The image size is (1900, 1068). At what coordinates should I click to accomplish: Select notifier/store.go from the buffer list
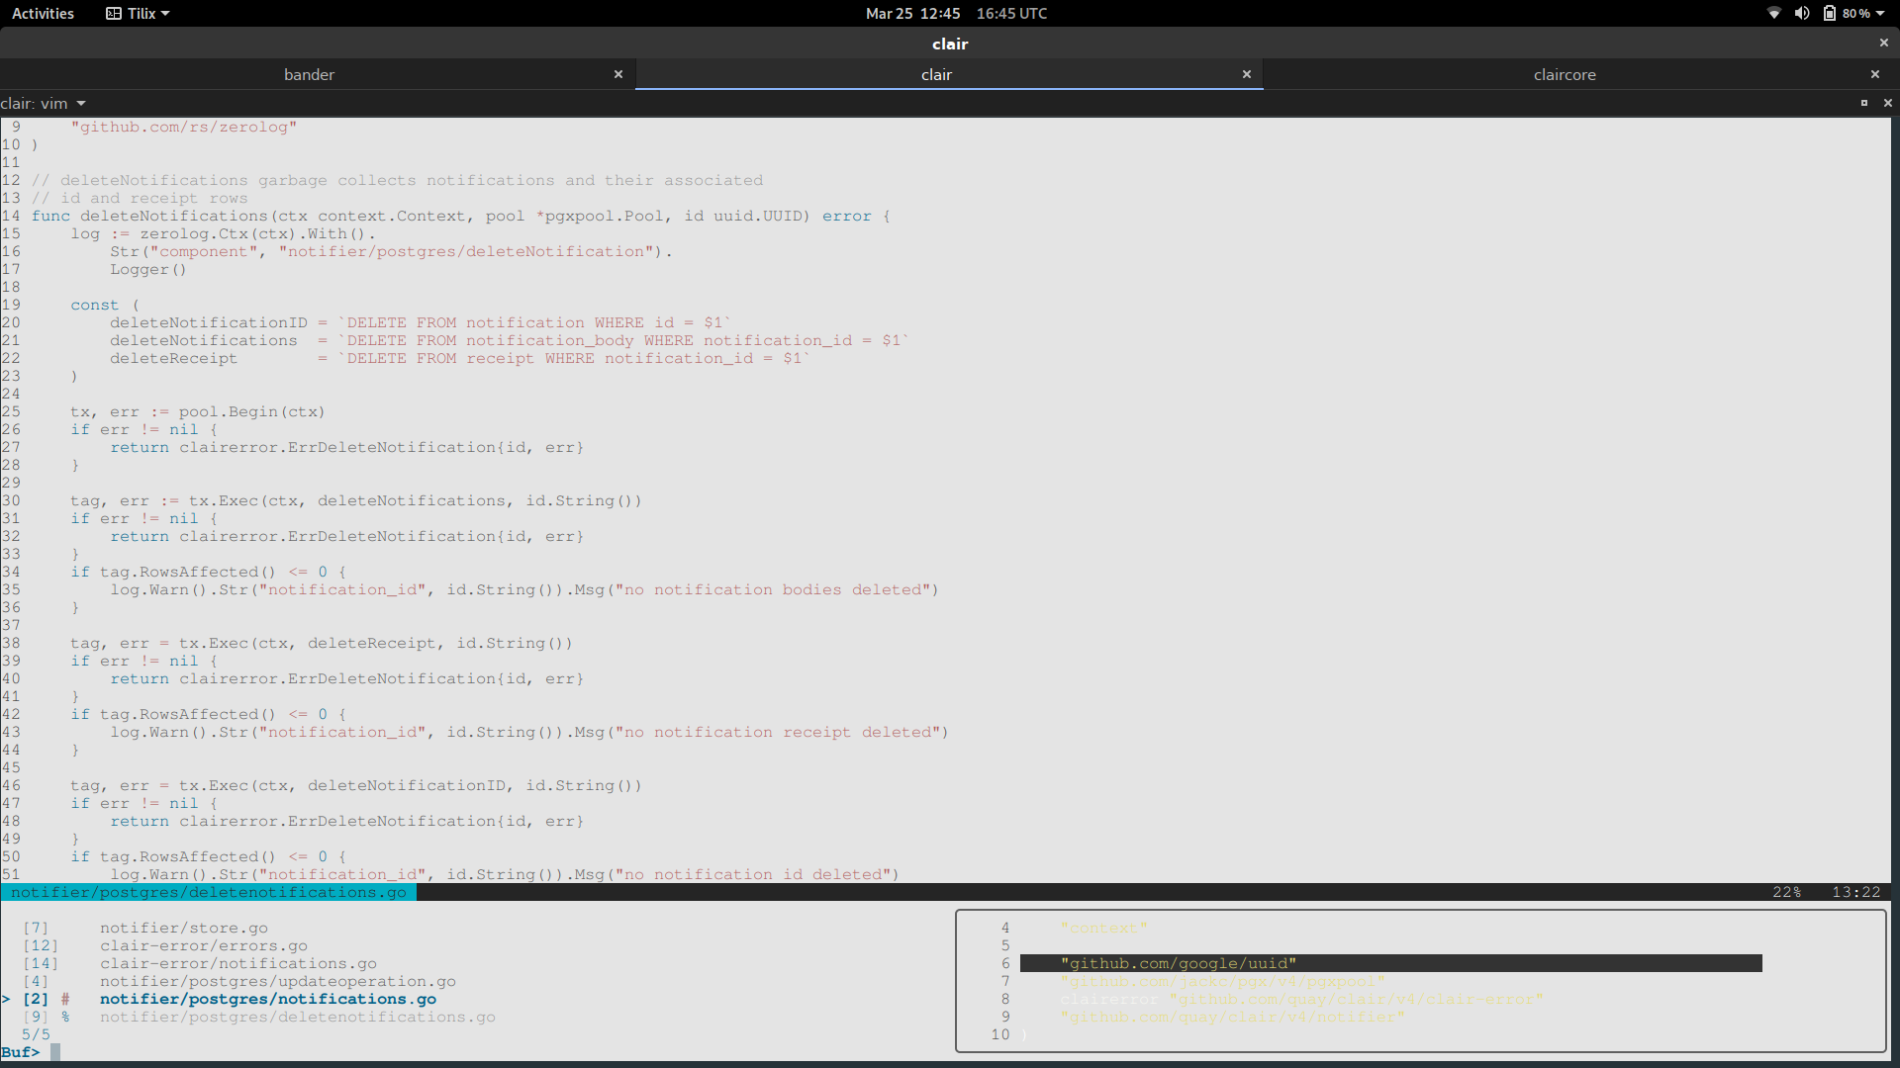click(184, 928)
